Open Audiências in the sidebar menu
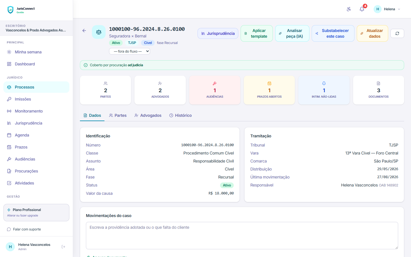 pos(36,159)
